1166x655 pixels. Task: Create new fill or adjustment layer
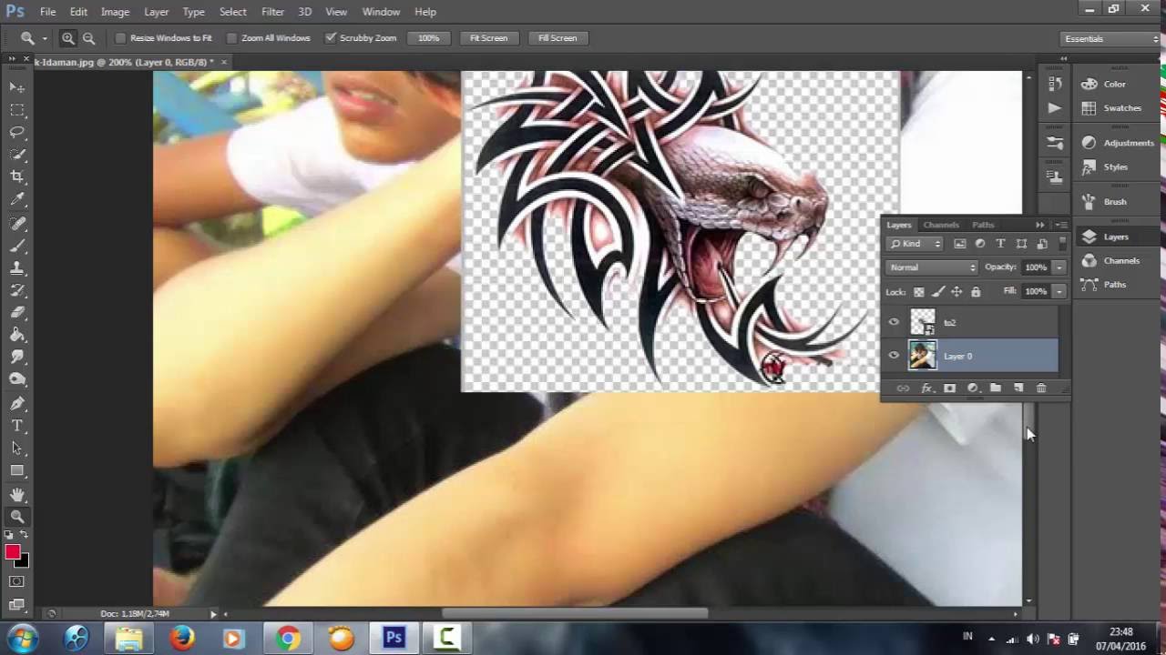(x=972, y=388)
